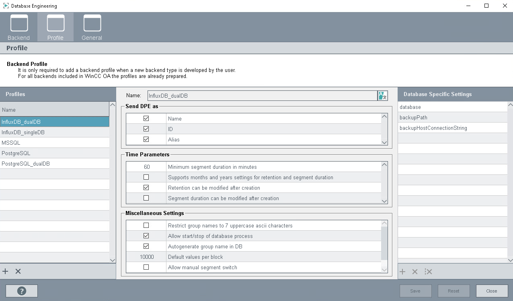Toggle Retention can be modified after creation
This screenshot has height=301, width=513.
coord(146,188)
